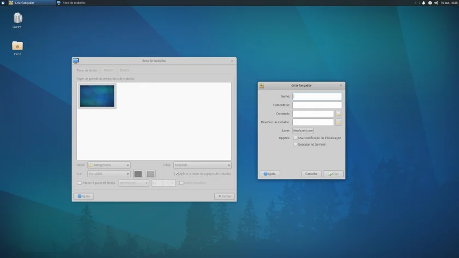459x258 pixels.
Task: Focus the Diretório de trabalho input field
Action: click(313, 122)
